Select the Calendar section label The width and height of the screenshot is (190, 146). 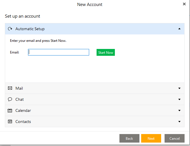[23, 110]
